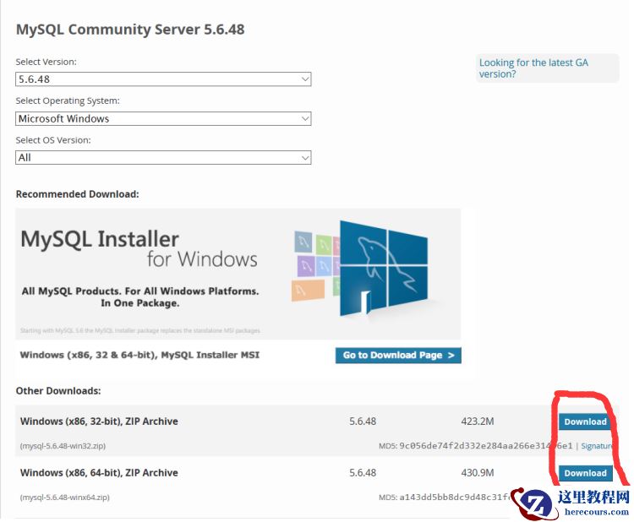
Task: Select 'Windows (x86, 64-bit), ZIP Archive' text
Action: pyautogui.click(x=99, y=473)
